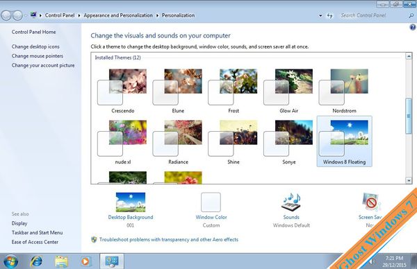The height and width of the screenshot is (269, 417).
Task: Click the Desktop Background text link
Action: tap(131, 217)
